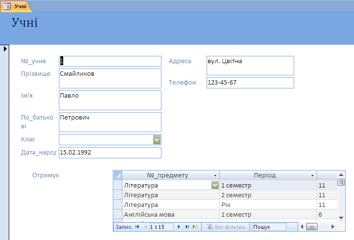354x240 pixels.
Task: Click the Ім'я field containing Павло
Action: click(x=110, y=101)
